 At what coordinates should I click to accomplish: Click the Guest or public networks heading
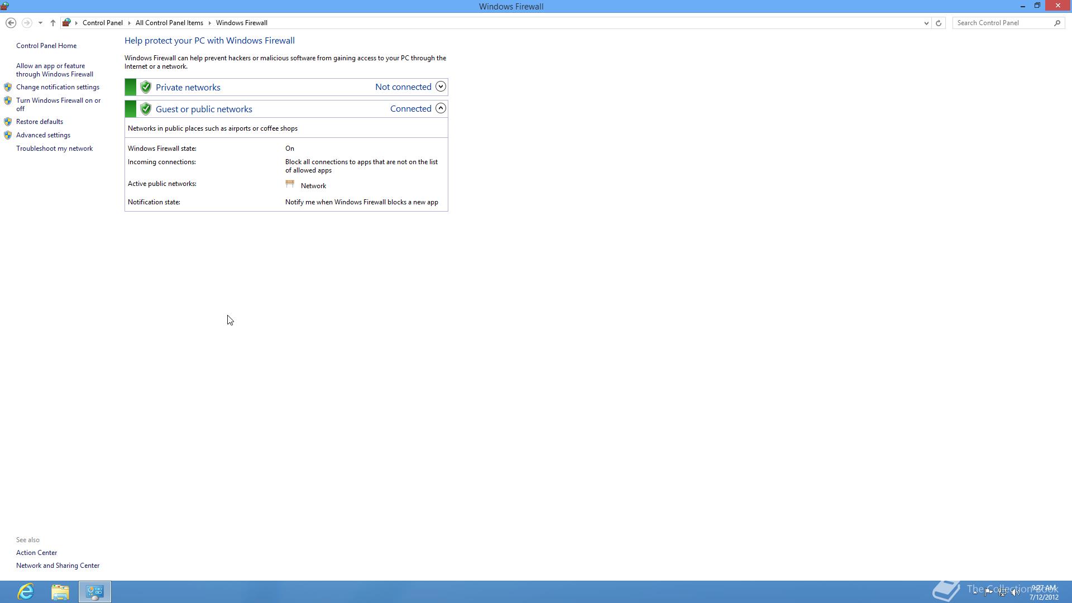click(204, 109)
